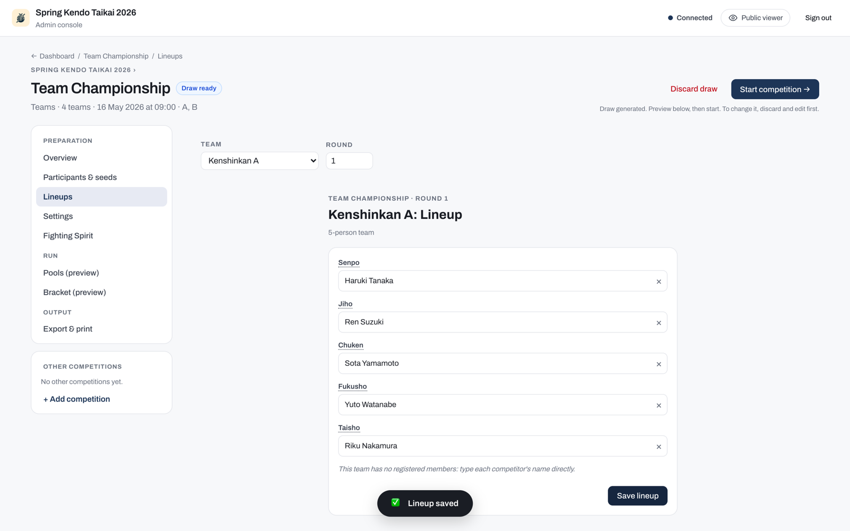
Task: Focus the Round number field
Action: 349,161
